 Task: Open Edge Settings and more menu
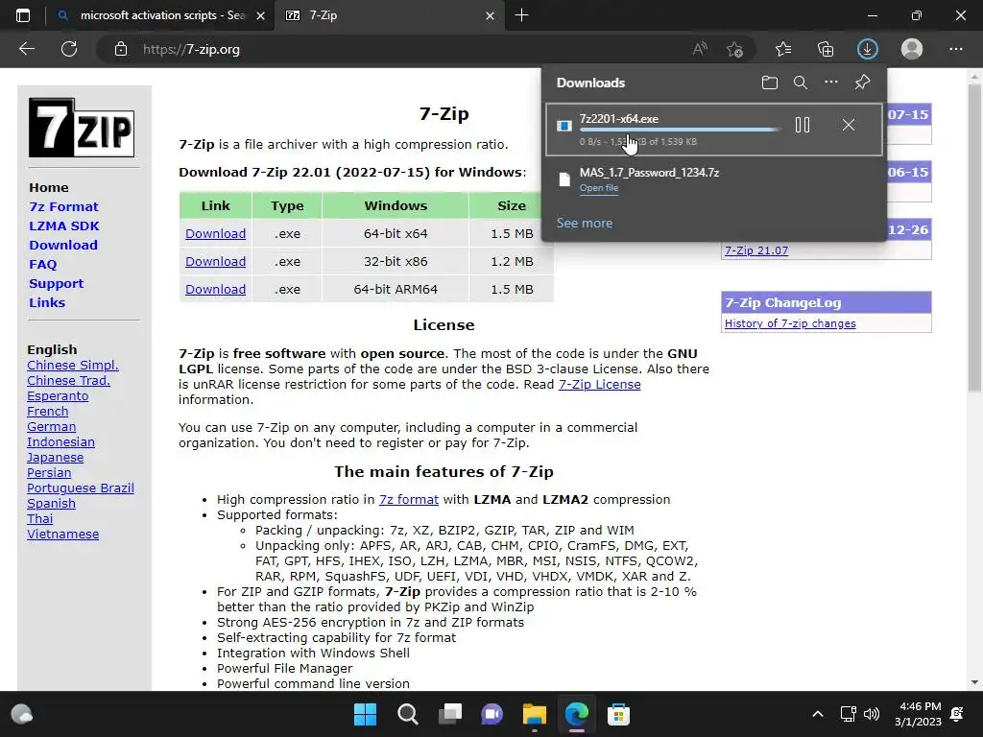955,49
